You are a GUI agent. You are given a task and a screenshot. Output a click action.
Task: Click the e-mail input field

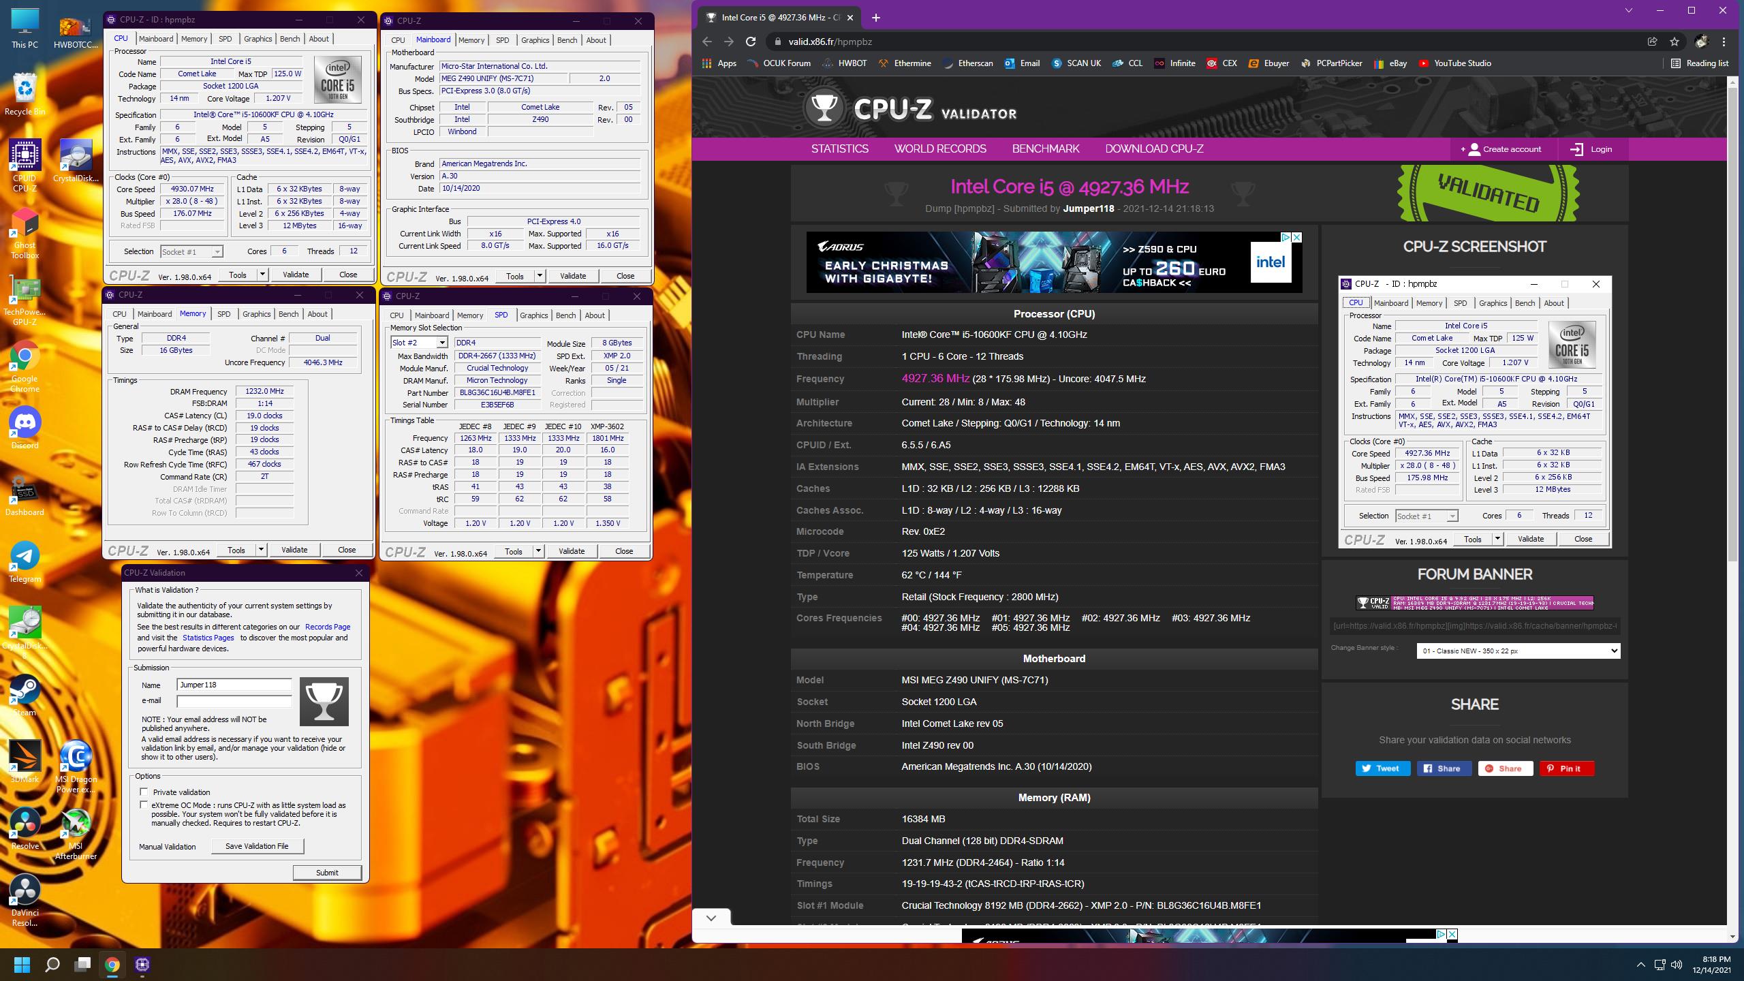(234, 701)
